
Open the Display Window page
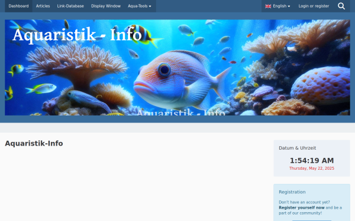pyautogui.click(x=106, y=6)
